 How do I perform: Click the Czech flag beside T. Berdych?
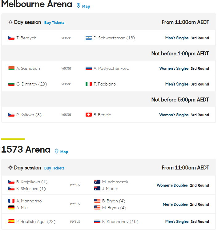[11, 38]
